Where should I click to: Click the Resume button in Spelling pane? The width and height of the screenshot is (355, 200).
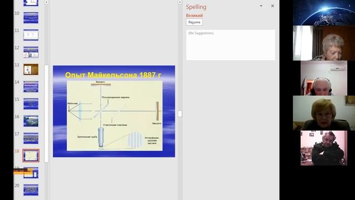pyautogui.click(x=194, y=22)
